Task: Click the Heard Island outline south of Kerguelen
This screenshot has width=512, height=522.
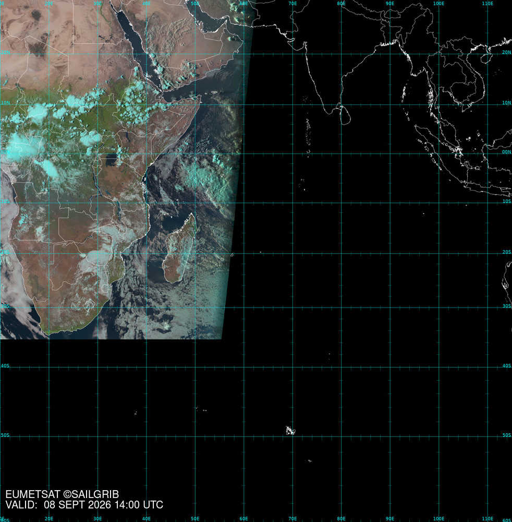Action: coord(310,461)
